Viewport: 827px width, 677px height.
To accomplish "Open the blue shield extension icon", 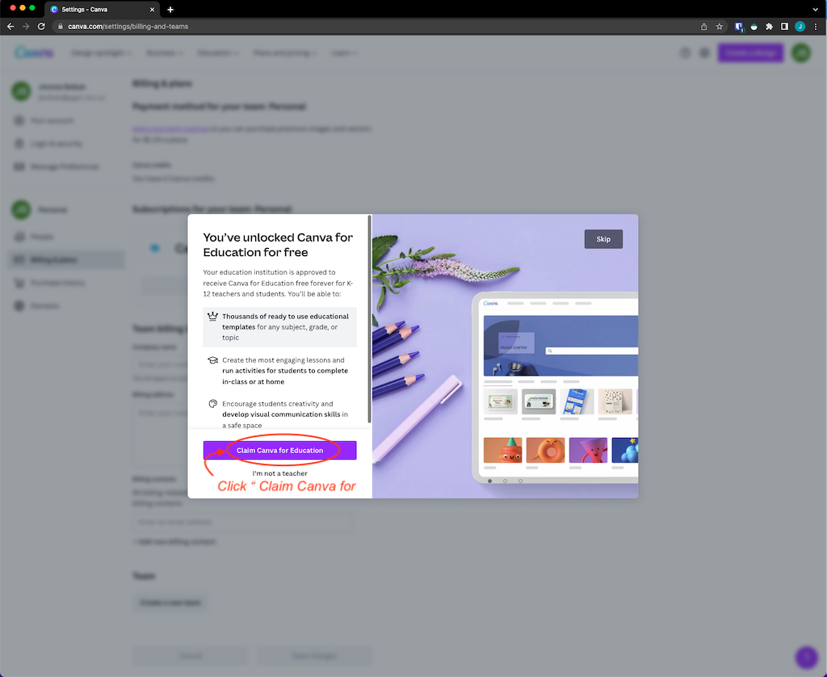I will (738, 27).
